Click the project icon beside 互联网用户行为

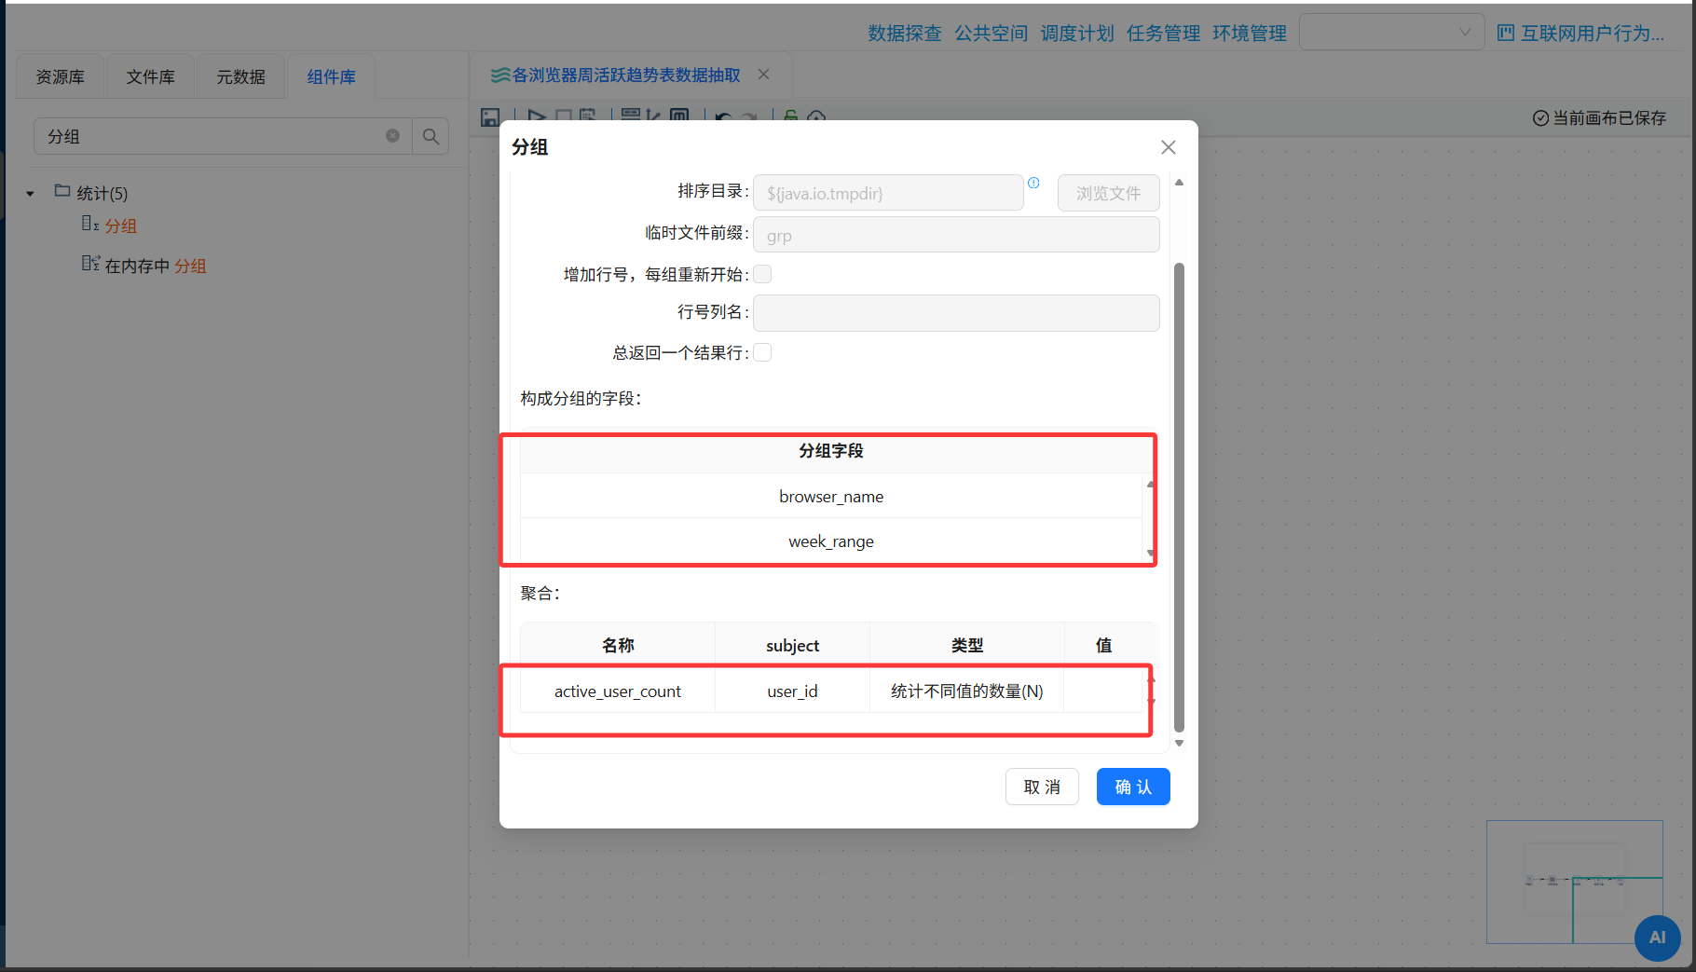click(x=1506, y=33)
